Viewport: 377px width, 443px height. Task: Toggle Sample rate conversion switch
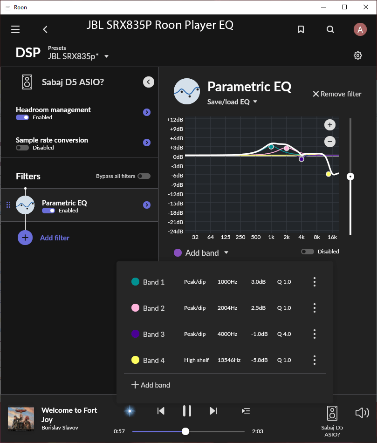22,148
